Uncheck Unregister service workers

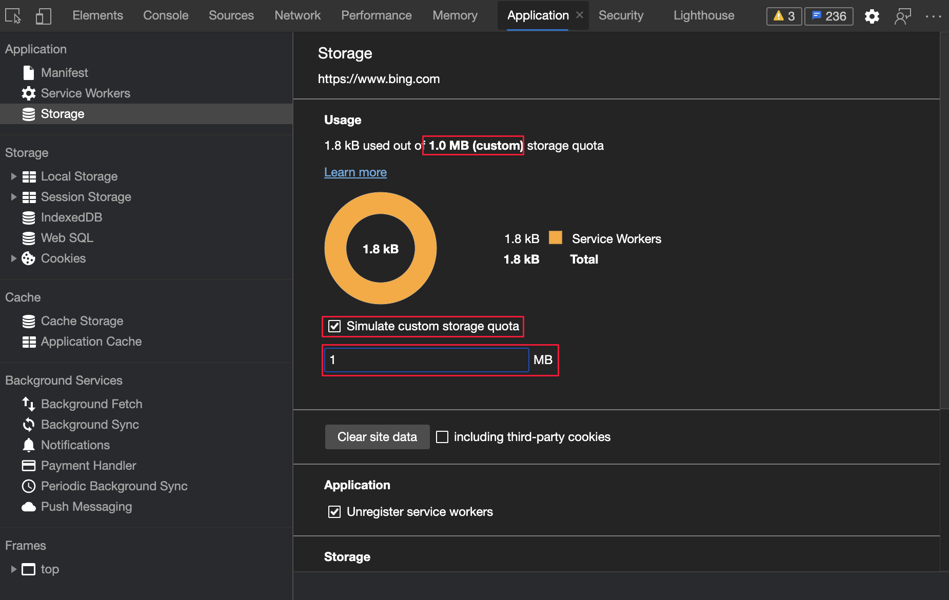click(334, 511)
